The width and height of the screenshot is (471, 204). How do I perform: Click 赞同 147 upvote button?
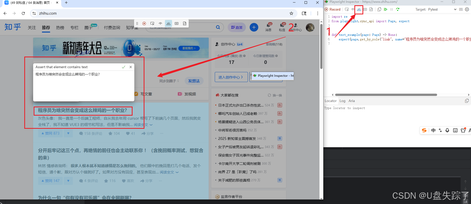51,181
